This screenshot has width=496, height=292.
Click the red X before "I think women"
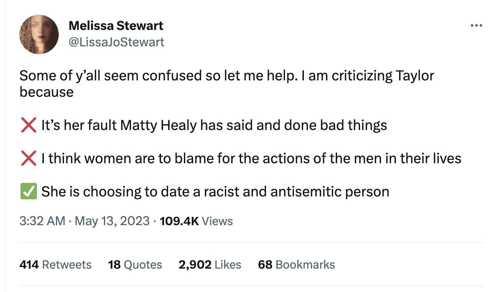pyautogui.click(x=28, y=158)
